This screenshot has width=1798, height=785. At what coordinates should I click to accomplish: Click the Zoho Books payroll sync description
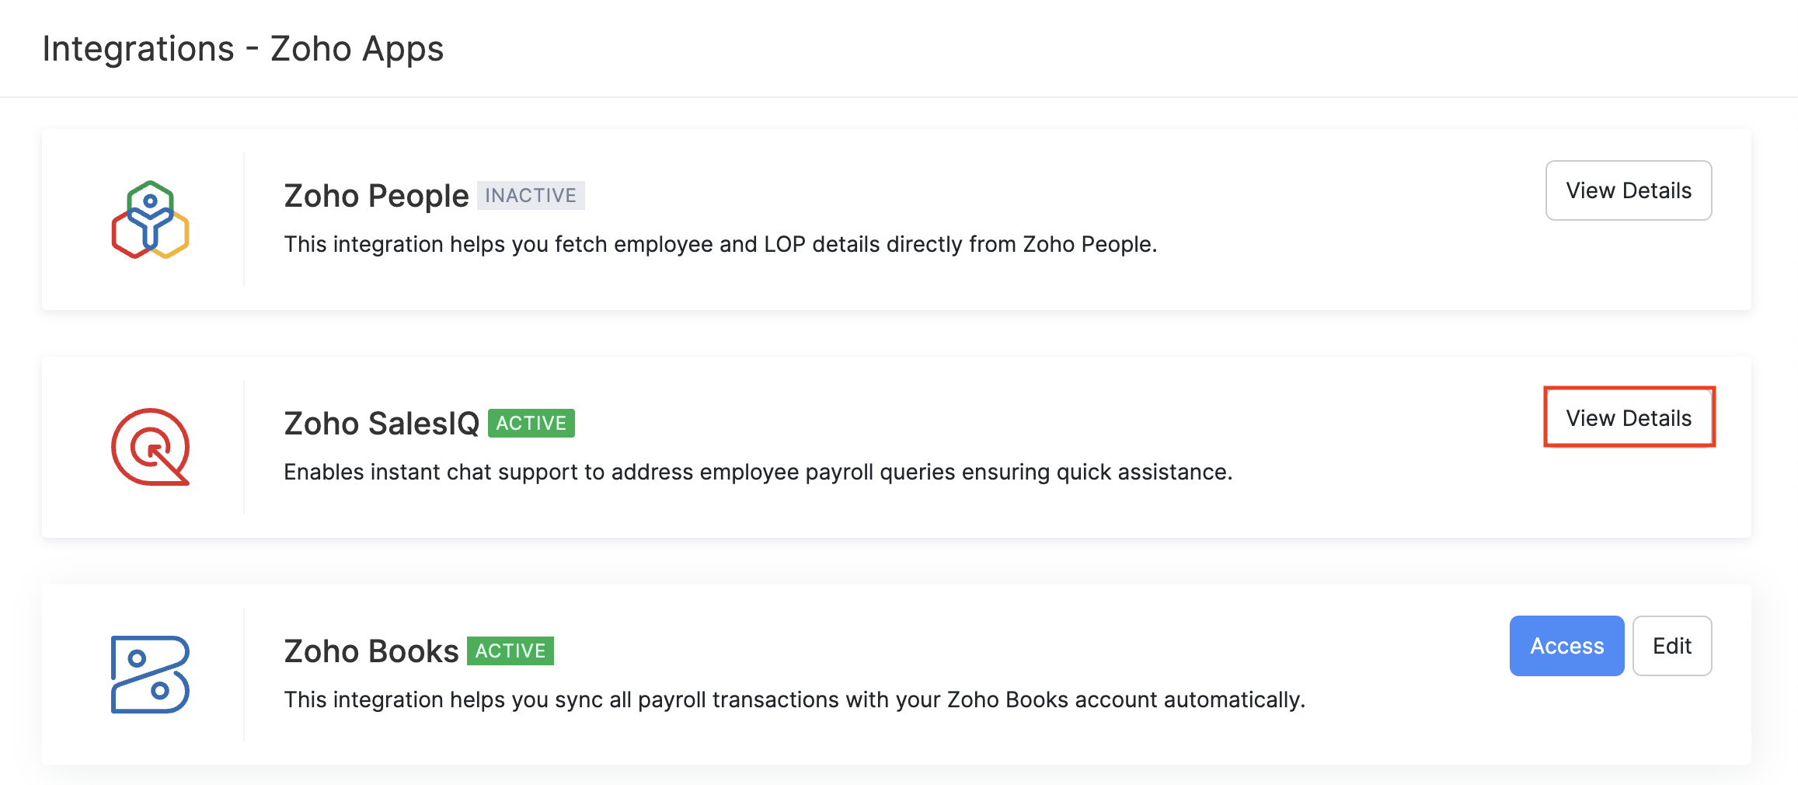pos(794,700)
